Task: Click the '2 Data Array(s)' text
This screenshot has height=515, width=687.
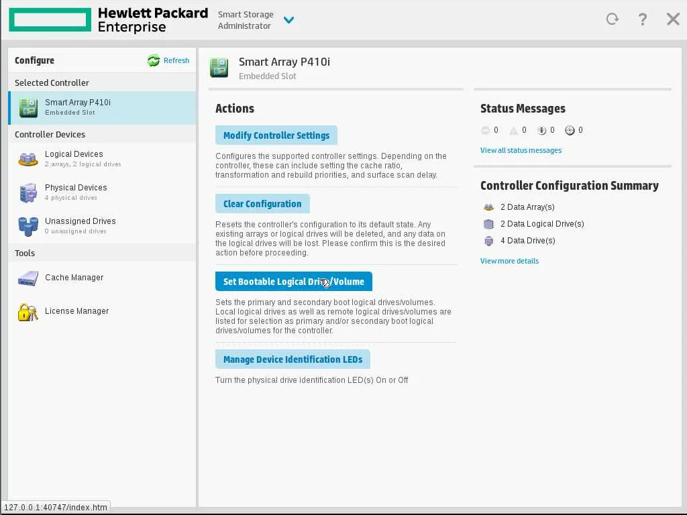Action: coord(527,207)
